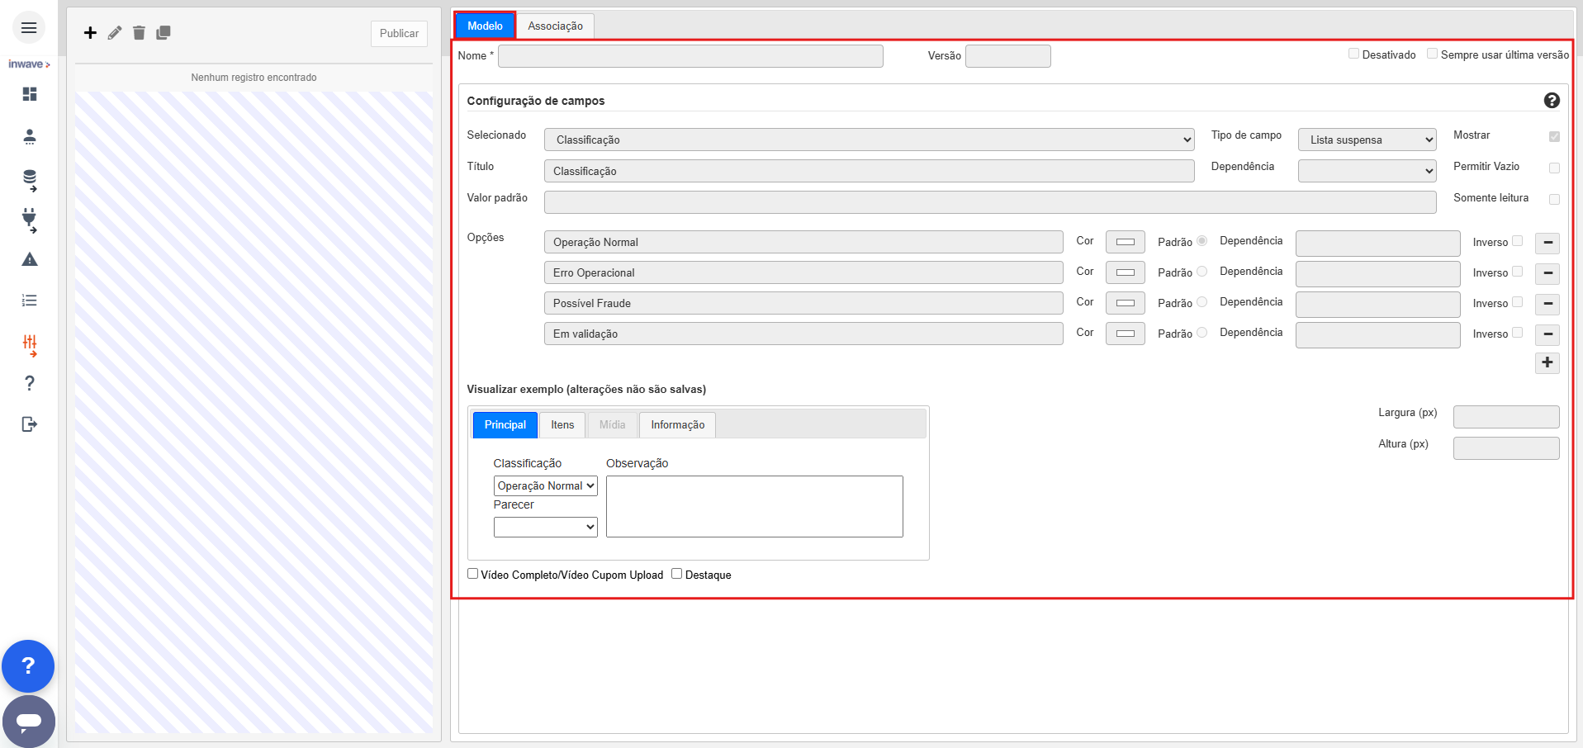Select the Mídia preview tab

point(613,424)
